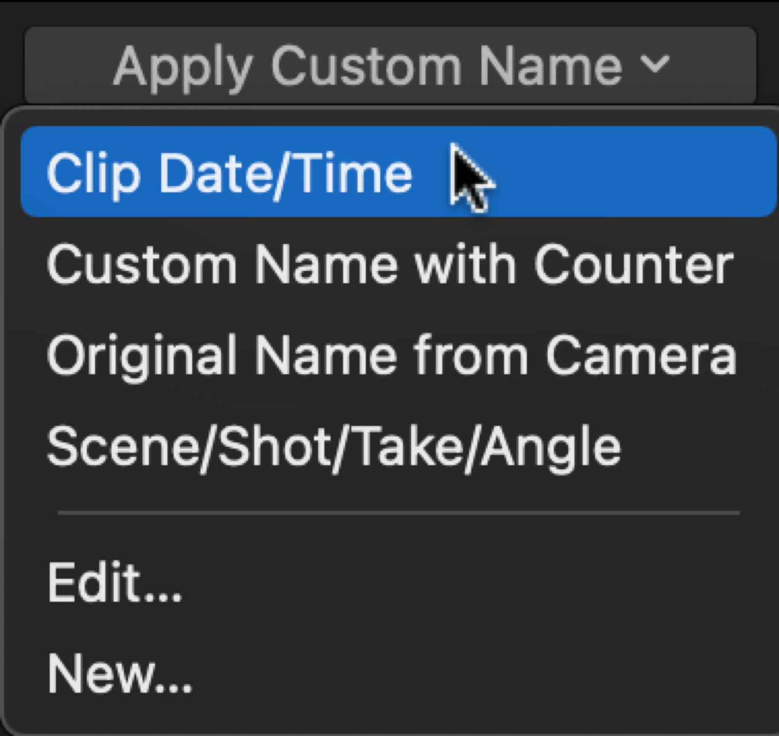This screenshot has height=736, width=779.
Task: Click the chevron beside Apply Custom Name
Action: [654, 65]
